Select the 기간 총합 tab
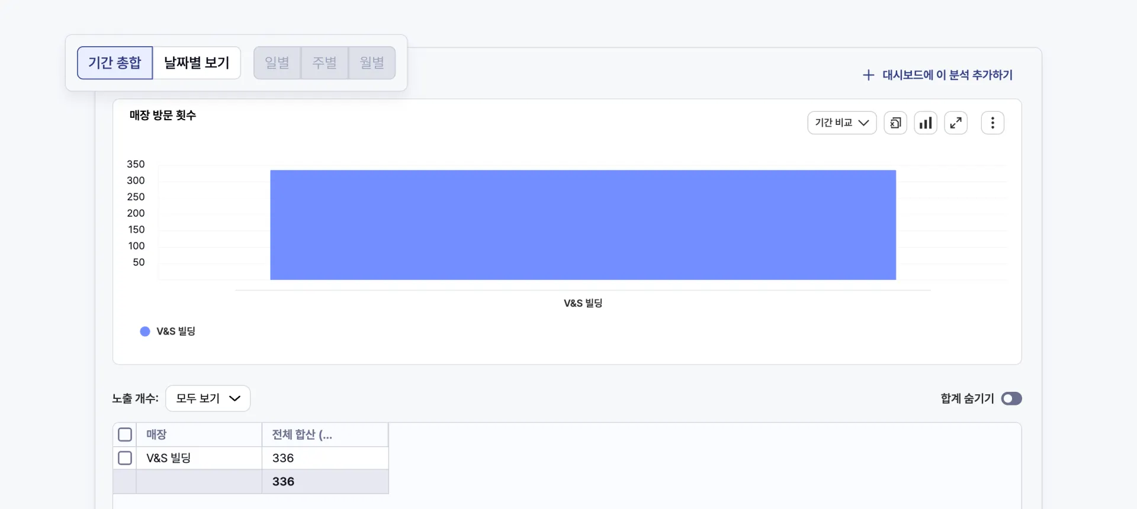1137x509 pixels. (115, 63)
